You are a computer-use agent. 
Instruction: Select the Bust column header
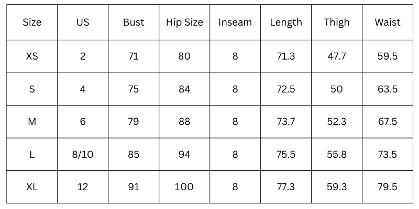tap(134, 22)
